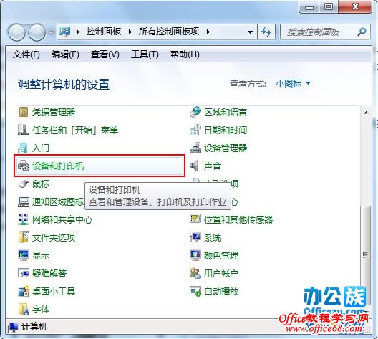Open the Credential Manager safe icon

pos(24,113)
